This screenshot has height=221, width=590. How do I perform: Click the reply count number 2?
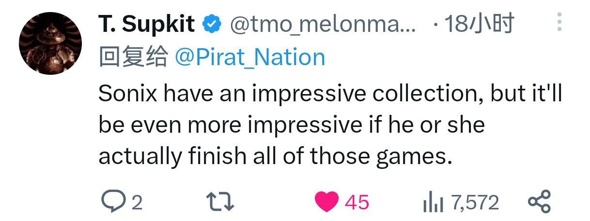[137, 202]
